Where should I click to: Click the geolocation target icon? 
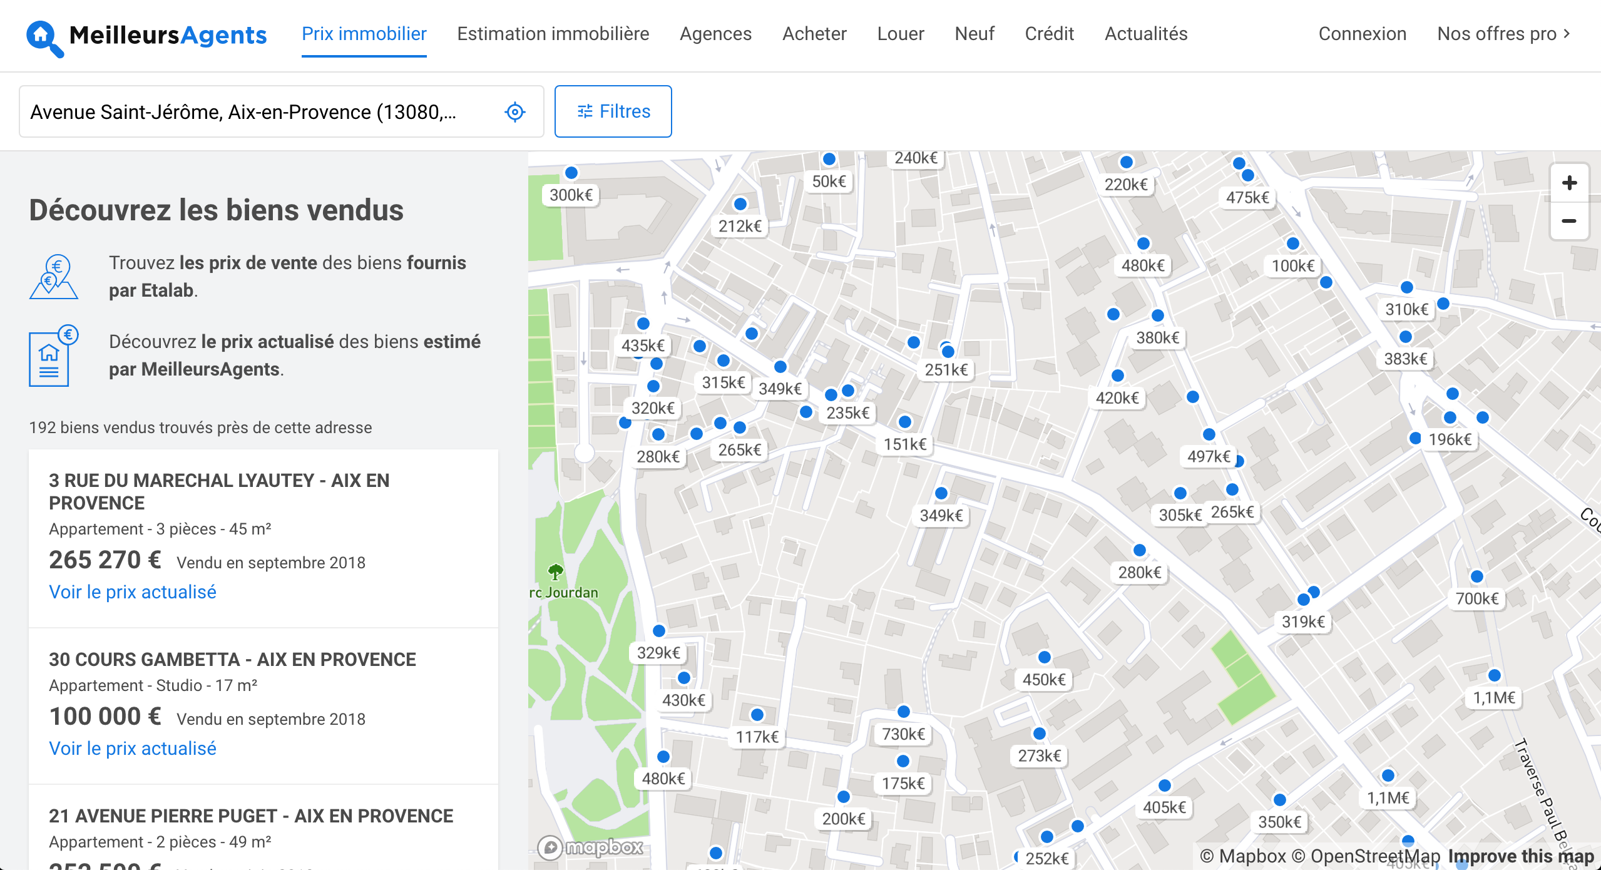pyautogui.click(x=514, y=112)
